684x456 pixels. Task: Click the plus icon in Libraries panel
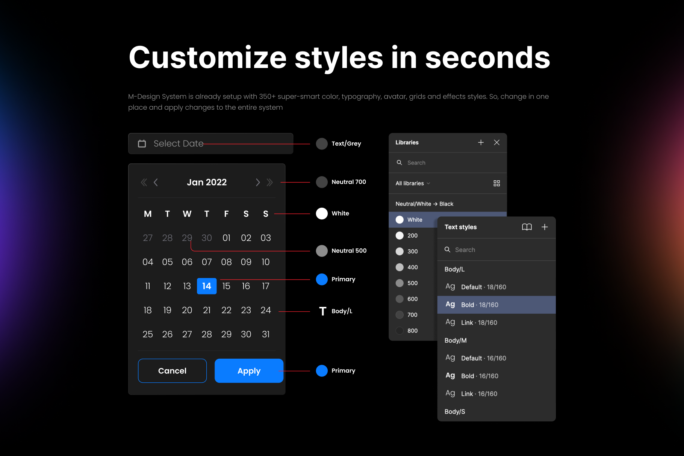pyautogui.click(x=481, y=142)
